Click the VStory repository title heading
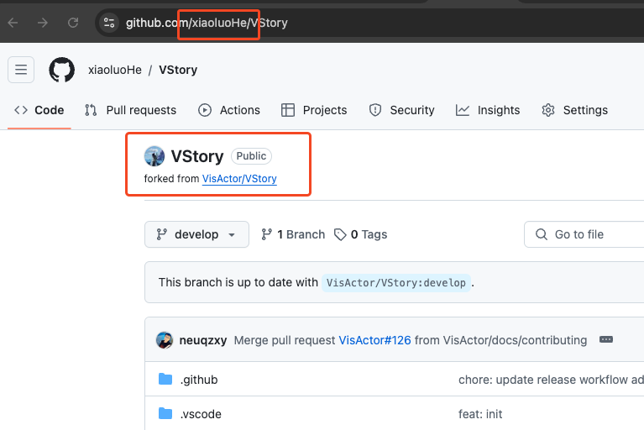The height and width of the screenshot is (430, 644). coord(197,156)
